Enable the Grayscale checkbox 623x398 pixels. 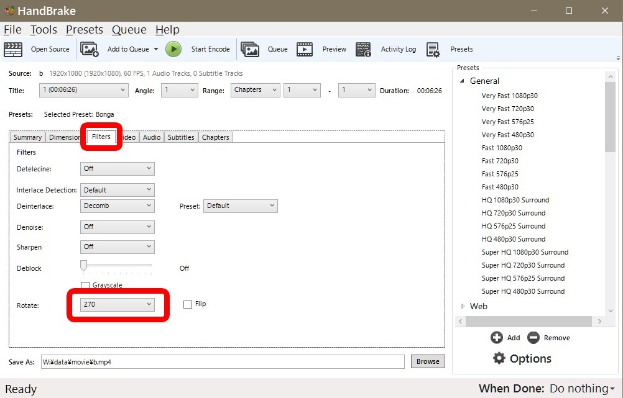(x=85, y=286)
